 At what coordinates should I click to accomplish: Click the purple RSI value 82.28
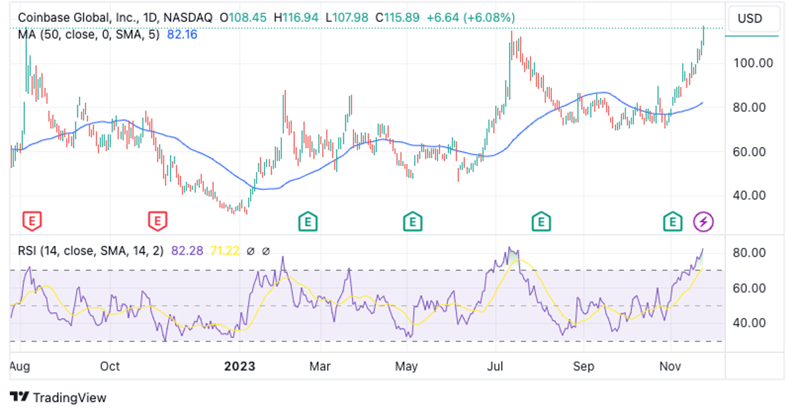[x=186, y=251]
